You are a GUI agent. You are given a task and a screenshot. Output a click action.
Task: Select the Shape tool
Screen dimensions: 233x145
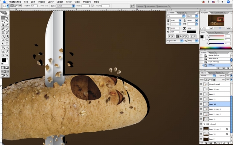point(7,47)
